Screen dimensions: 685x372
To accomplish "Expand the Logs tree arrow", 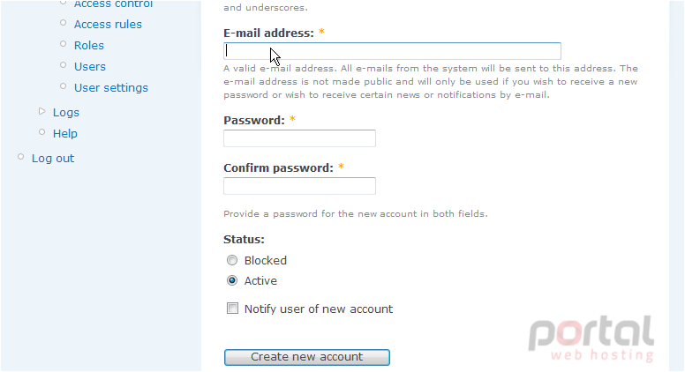I will (x=42, y=111).
